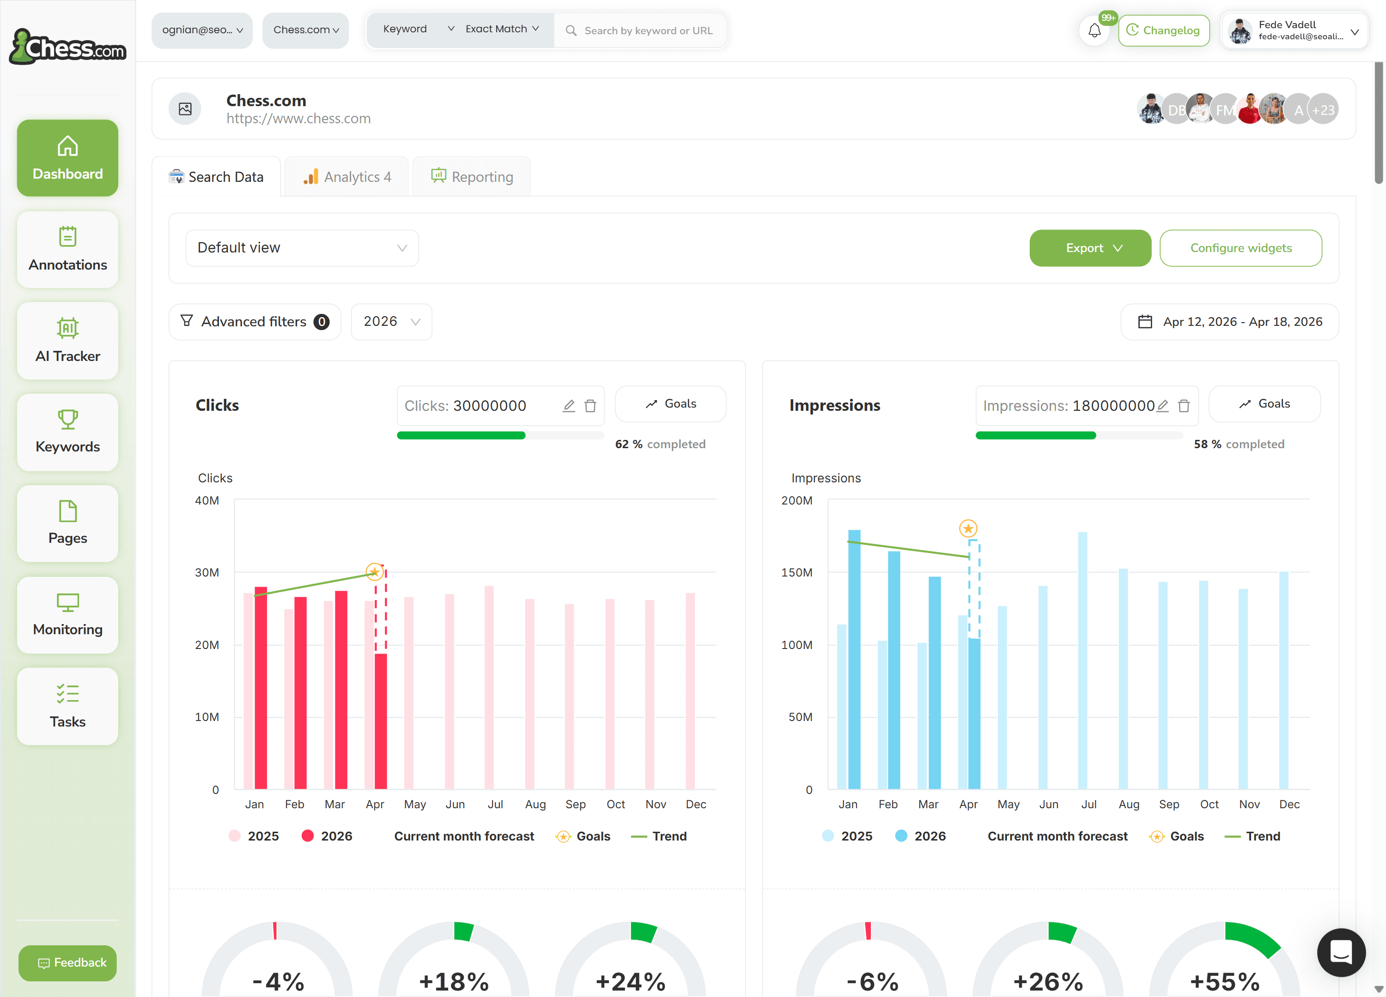Open the Default view dropdown

pyautogui.click(x=303, y=248)
